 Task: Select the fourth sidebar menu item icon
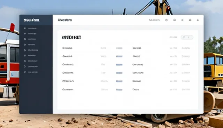[x=25, y=45]
